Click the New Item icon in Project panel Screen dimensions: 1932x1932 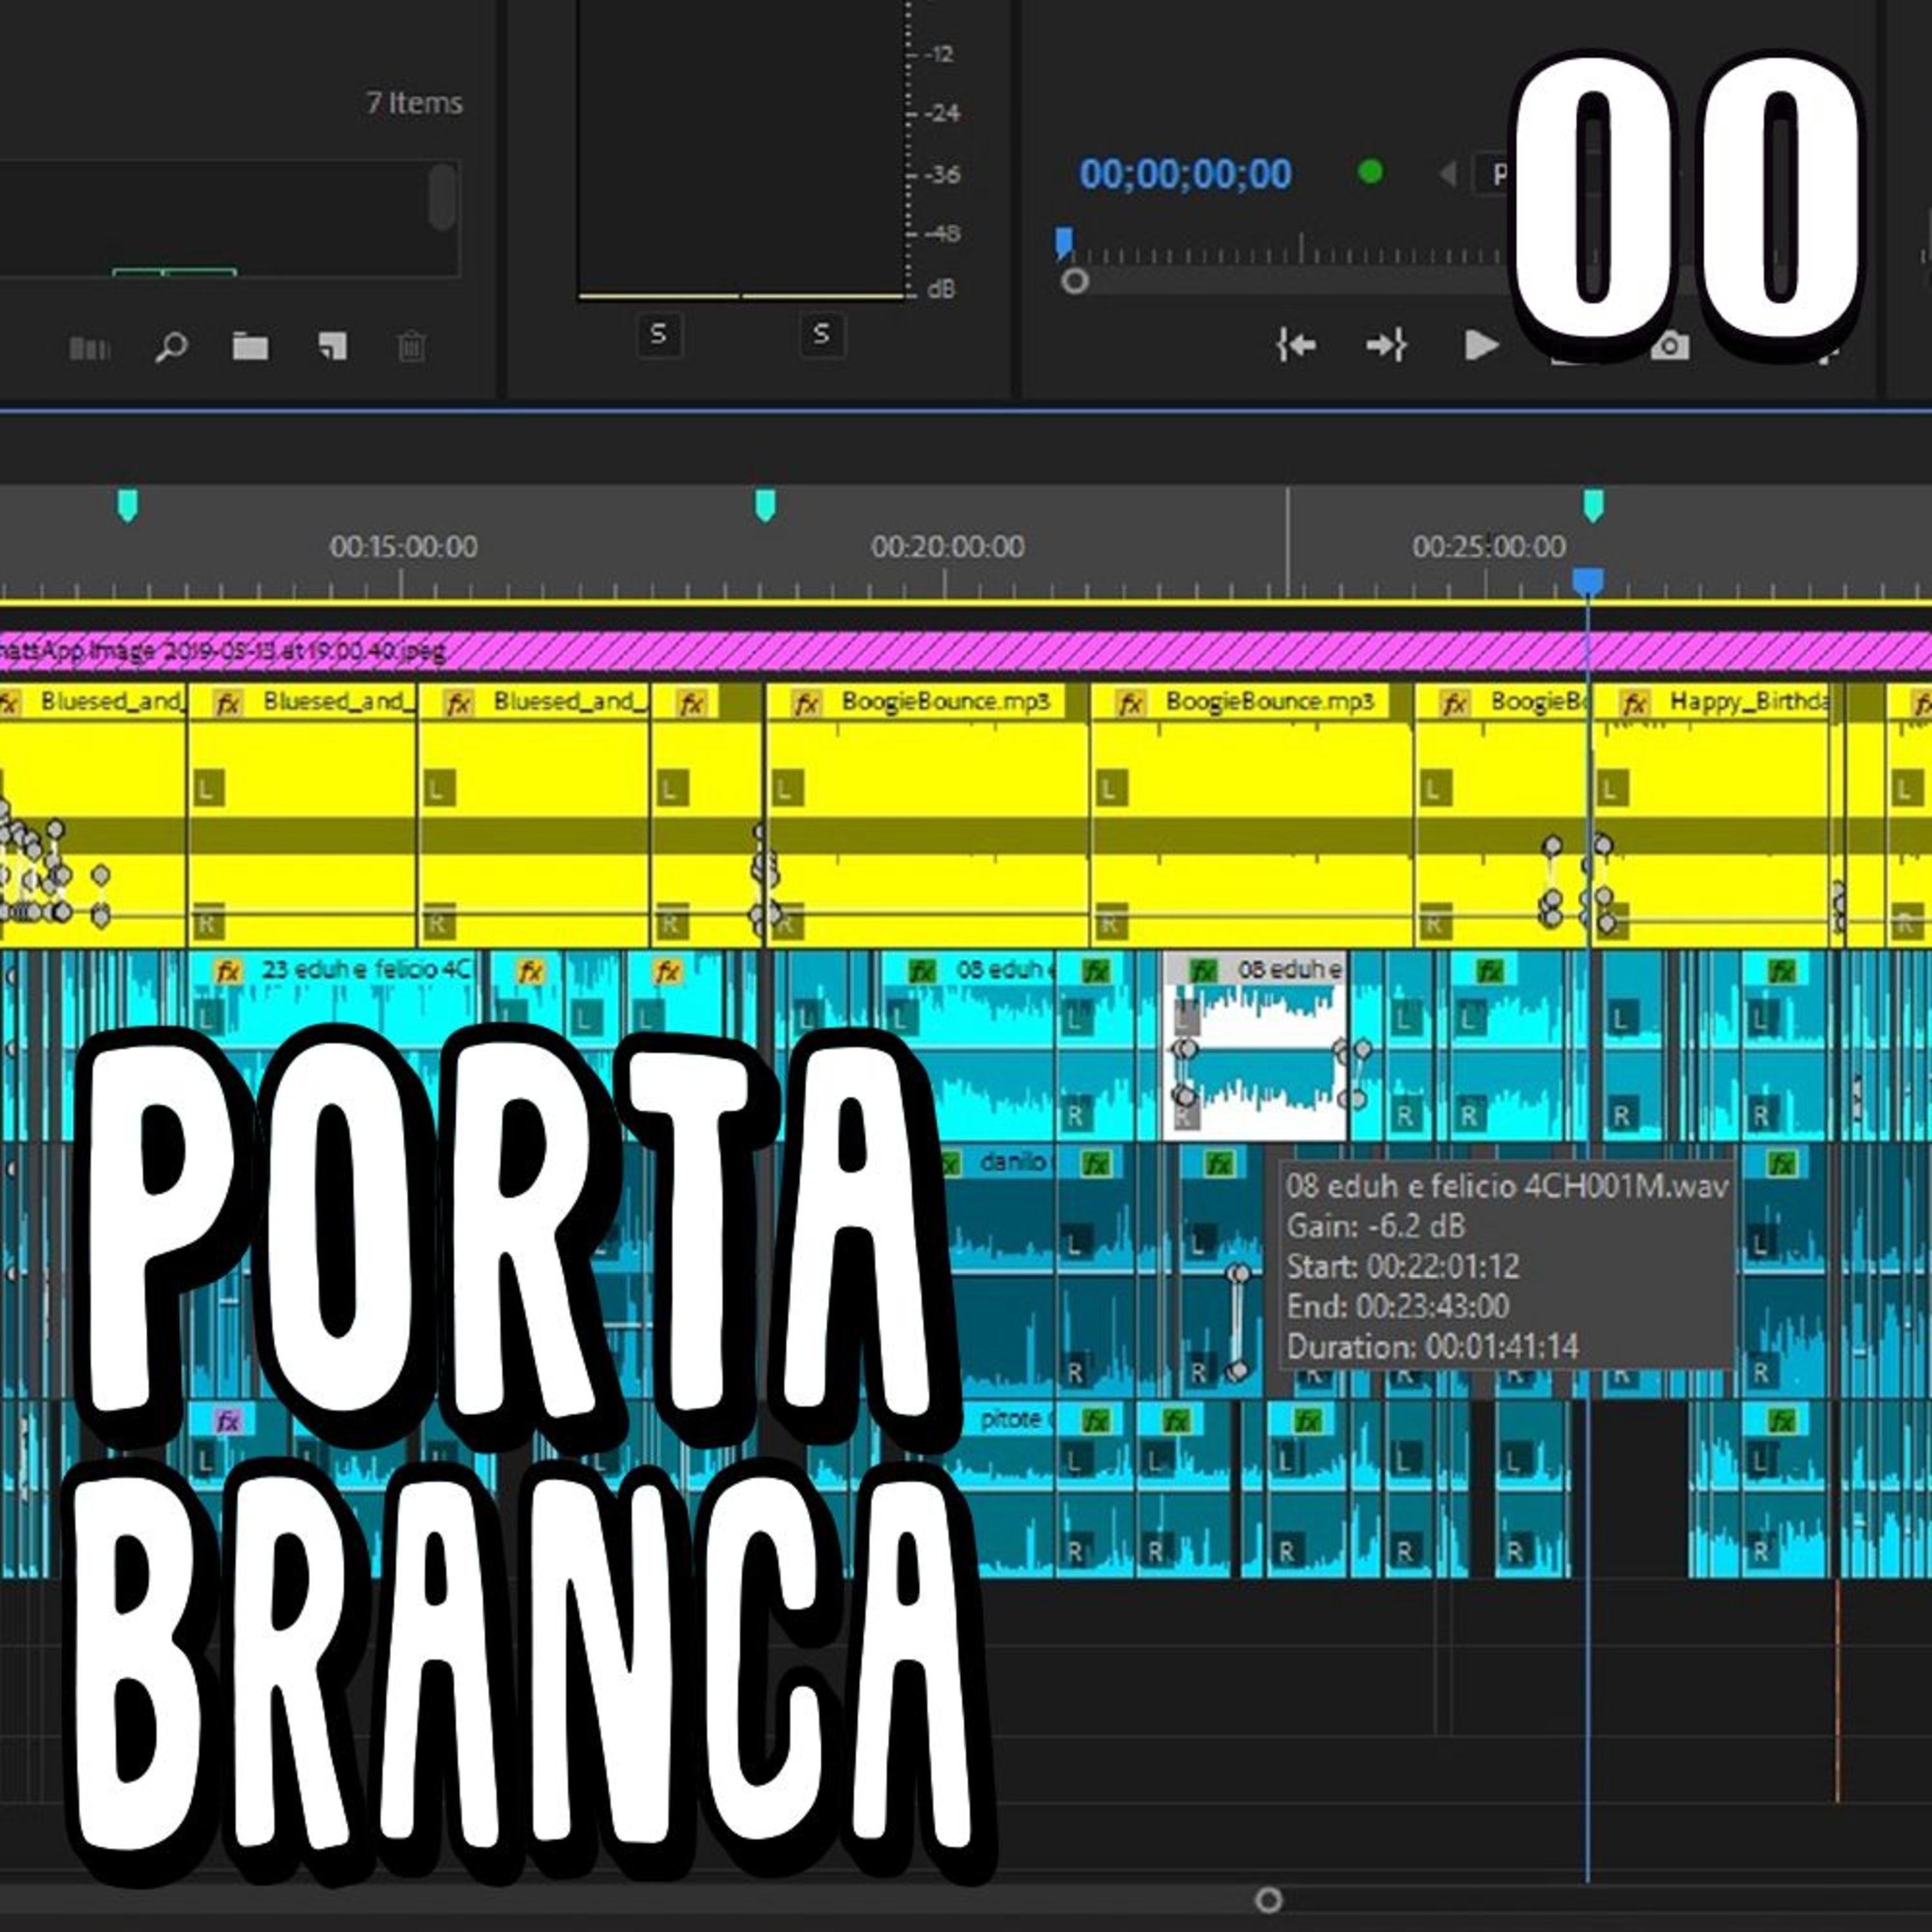[332, 347]
